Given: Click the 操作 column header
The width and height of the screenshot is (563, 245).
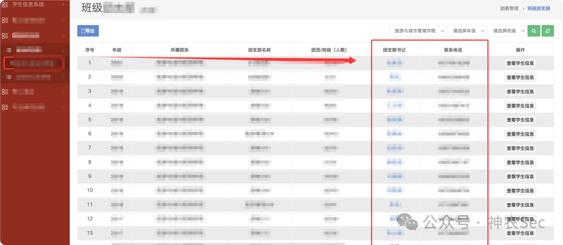Looking at the screenshot, I should [x=520, y=50].
